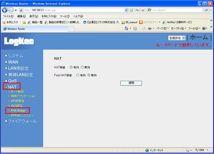
Task: Click the compatibility view icon
Action: click(x=132, y=10)
